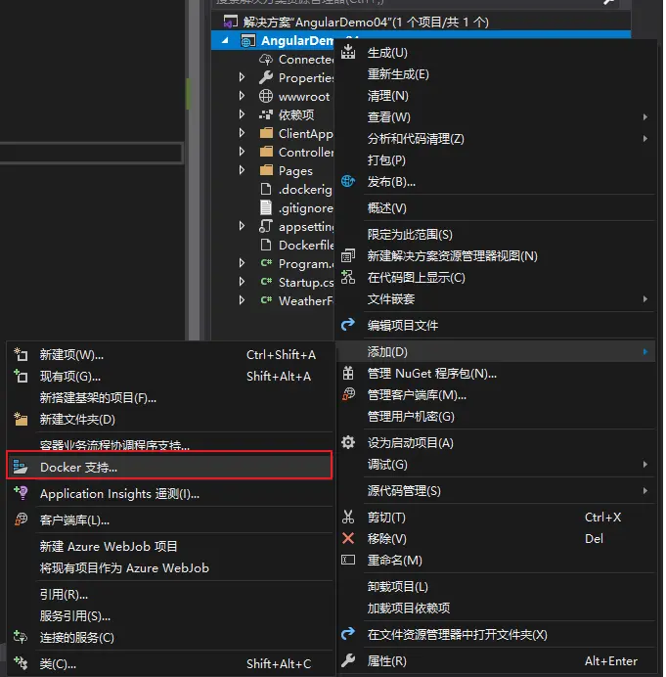Click the Class (类) icon in submenu

click(21, 663)
